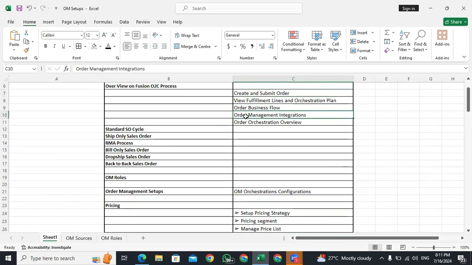Click the Increase Indent icon
The height and width of the screenshot is (265, 472).
pos(164,46)
